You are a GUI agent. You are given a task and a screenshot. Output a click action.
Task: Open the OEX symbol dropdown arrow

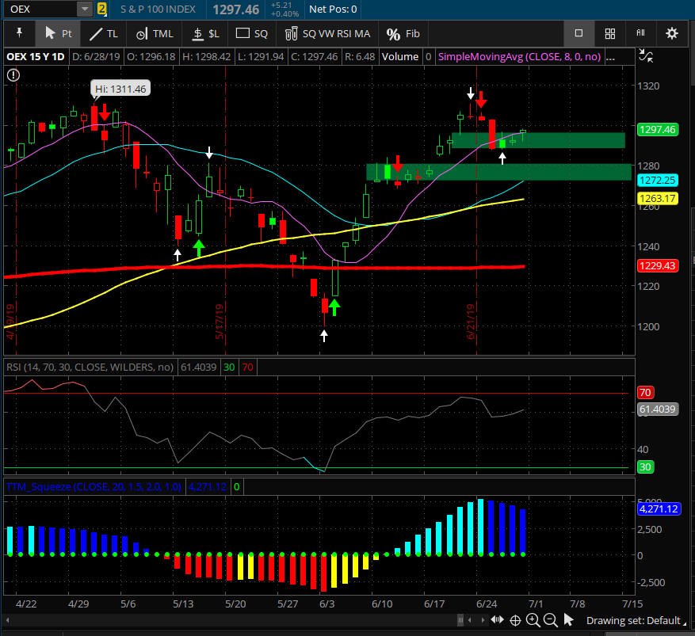(x=85, y=9)
